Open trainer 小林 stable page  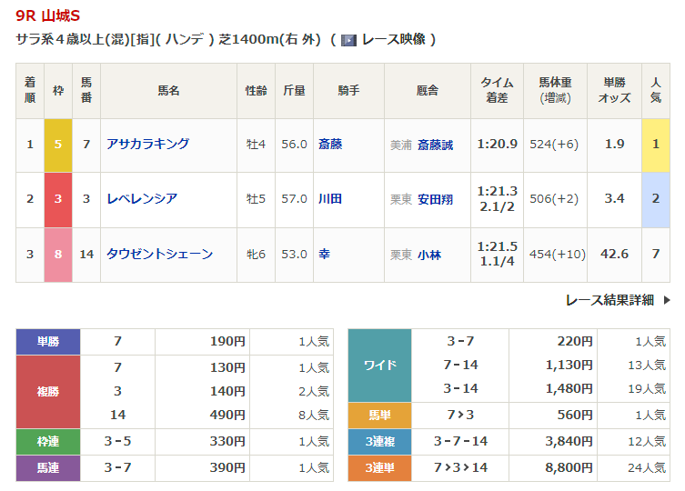click(428, 255)
